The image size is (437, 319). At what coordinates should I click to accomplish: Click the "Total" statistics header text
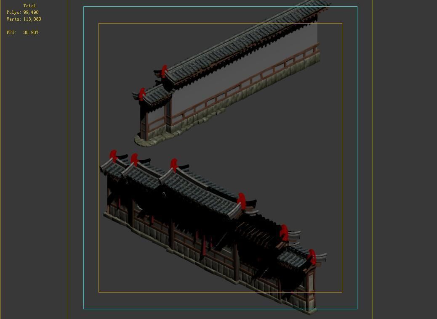[29, 5]
